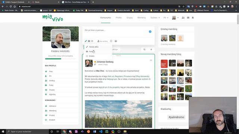Open Task View in taskbar
Viewport: 239px width, 134px height.
click(58, 131)
